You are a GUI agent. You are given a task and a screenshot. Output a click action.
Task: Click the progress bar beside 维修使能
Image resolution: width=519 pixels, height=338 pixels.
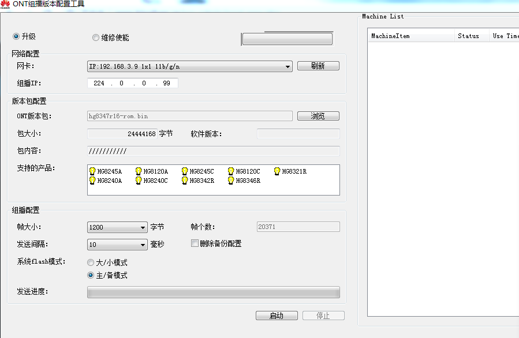pos(287,39)
